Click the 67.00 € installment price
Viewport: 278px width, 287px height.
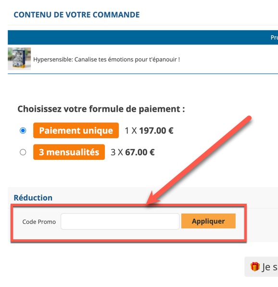(x=140, y=152)
